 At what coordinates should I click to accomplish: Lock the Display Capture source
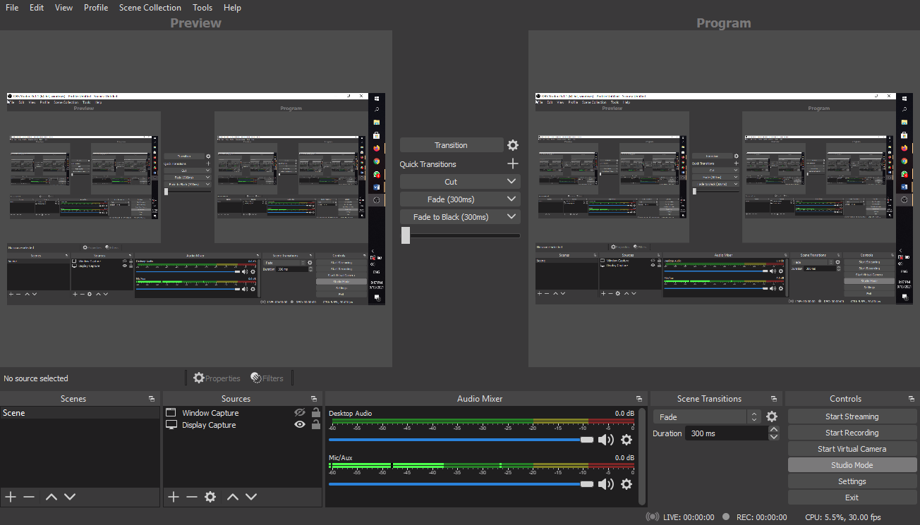point(315,424)
